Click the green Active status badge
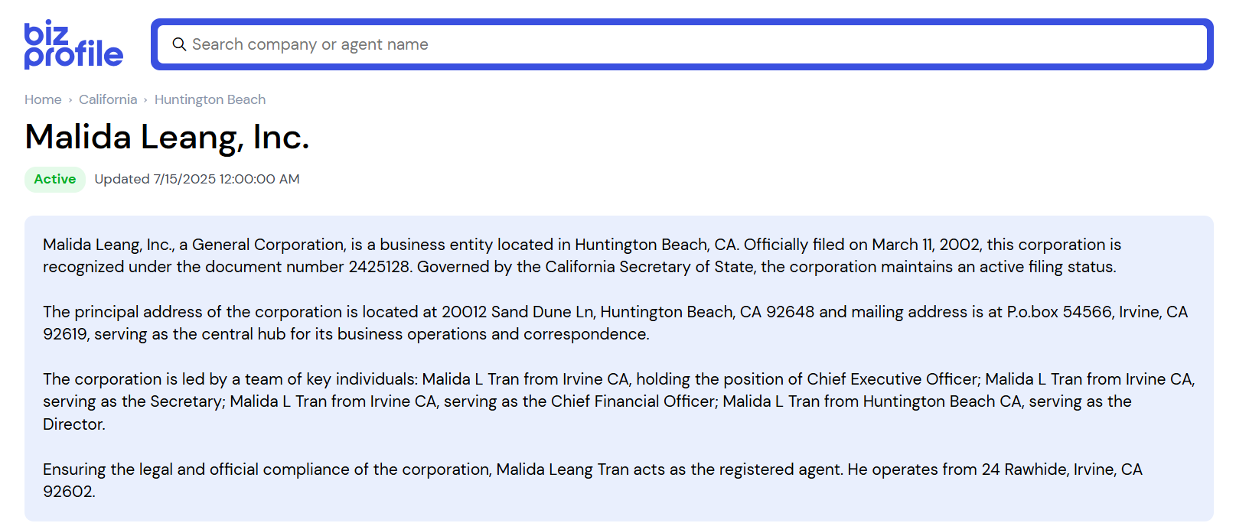1236x523 pixels. (x=55, y=179)
